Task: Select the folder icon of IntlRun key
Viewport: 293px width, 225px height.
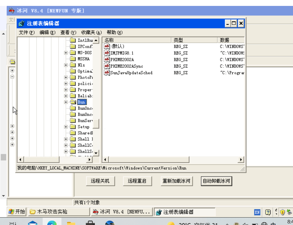Action: pyautogui.click(x=73, y=40)
